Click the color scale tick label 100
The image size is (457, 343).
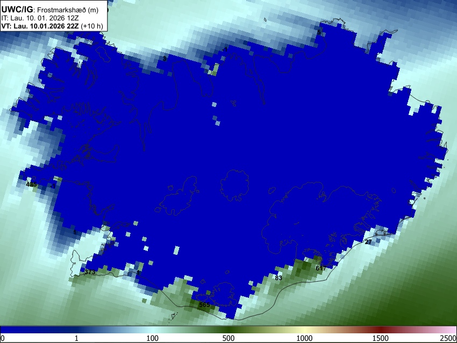point(153,338)
